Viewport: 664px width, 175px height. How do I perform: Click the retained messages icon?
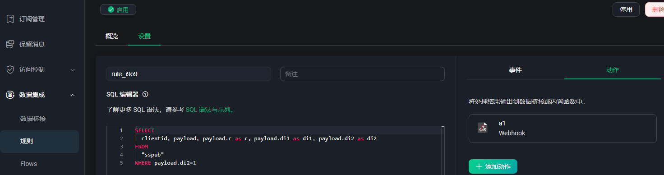pyautogui.click(x=10, y=44)
